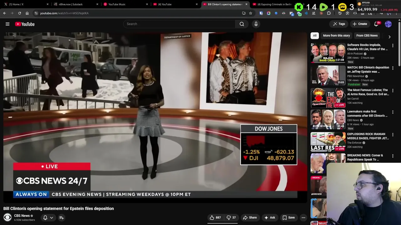
Task: Open the EXPLOSIONS ROCK IRANIAN MISSILE BASES title
Action: (368, 136)
